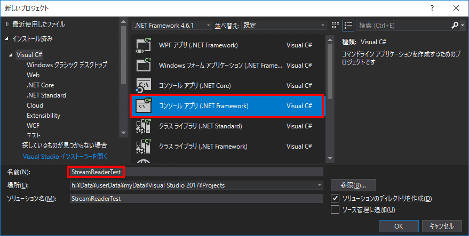Select the WCF category
Screen dimensions: 469x236
pyautogui.click(x=33, y=126)
